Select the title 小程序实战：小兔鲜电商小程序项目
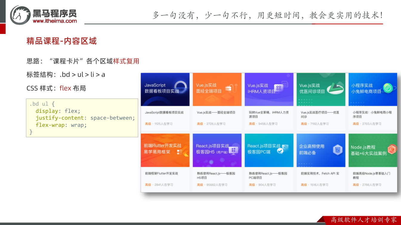The image size is (401, 225). click(372, 115)
